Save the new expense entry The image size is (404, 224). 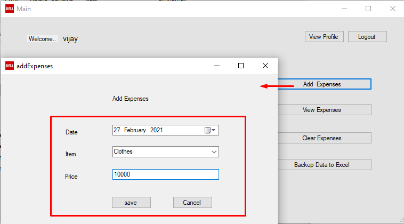coord(131,203)
